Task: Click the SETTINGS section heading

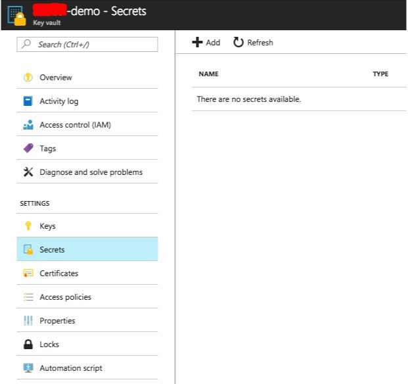Action: [x=35, y=203]
